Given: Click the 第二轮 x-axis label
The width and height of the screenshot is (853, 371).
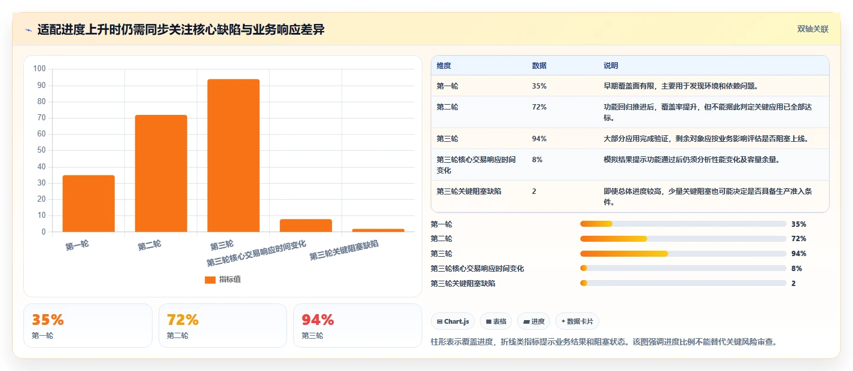Looking at the screenshot, I should pos(150,245).
